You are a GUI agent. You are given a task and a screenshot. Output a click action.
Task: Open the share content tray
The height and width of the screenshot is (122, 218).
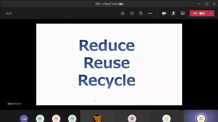click(182, 13)
